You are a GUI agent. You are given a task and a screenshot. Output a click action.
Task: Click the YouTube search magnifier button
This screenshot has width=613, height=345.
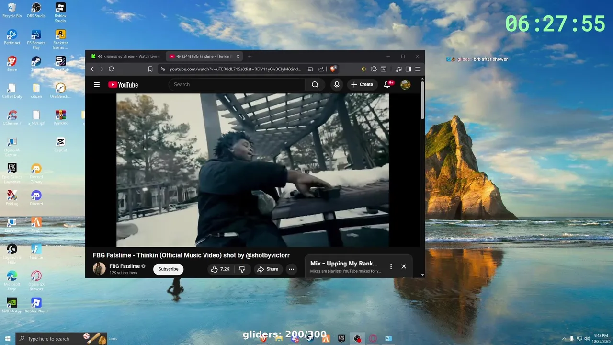[x=315, y=85]
